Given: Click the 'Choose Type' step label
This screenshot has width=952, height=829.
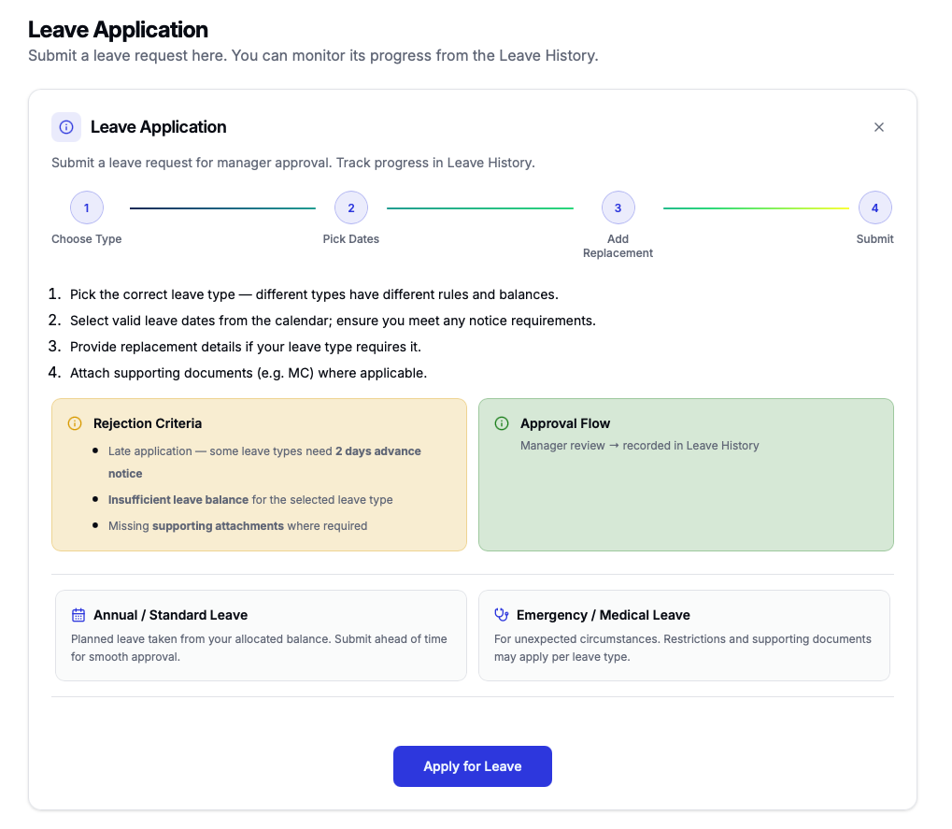Looking at the screenshot, I should click(x=87, y=238).
